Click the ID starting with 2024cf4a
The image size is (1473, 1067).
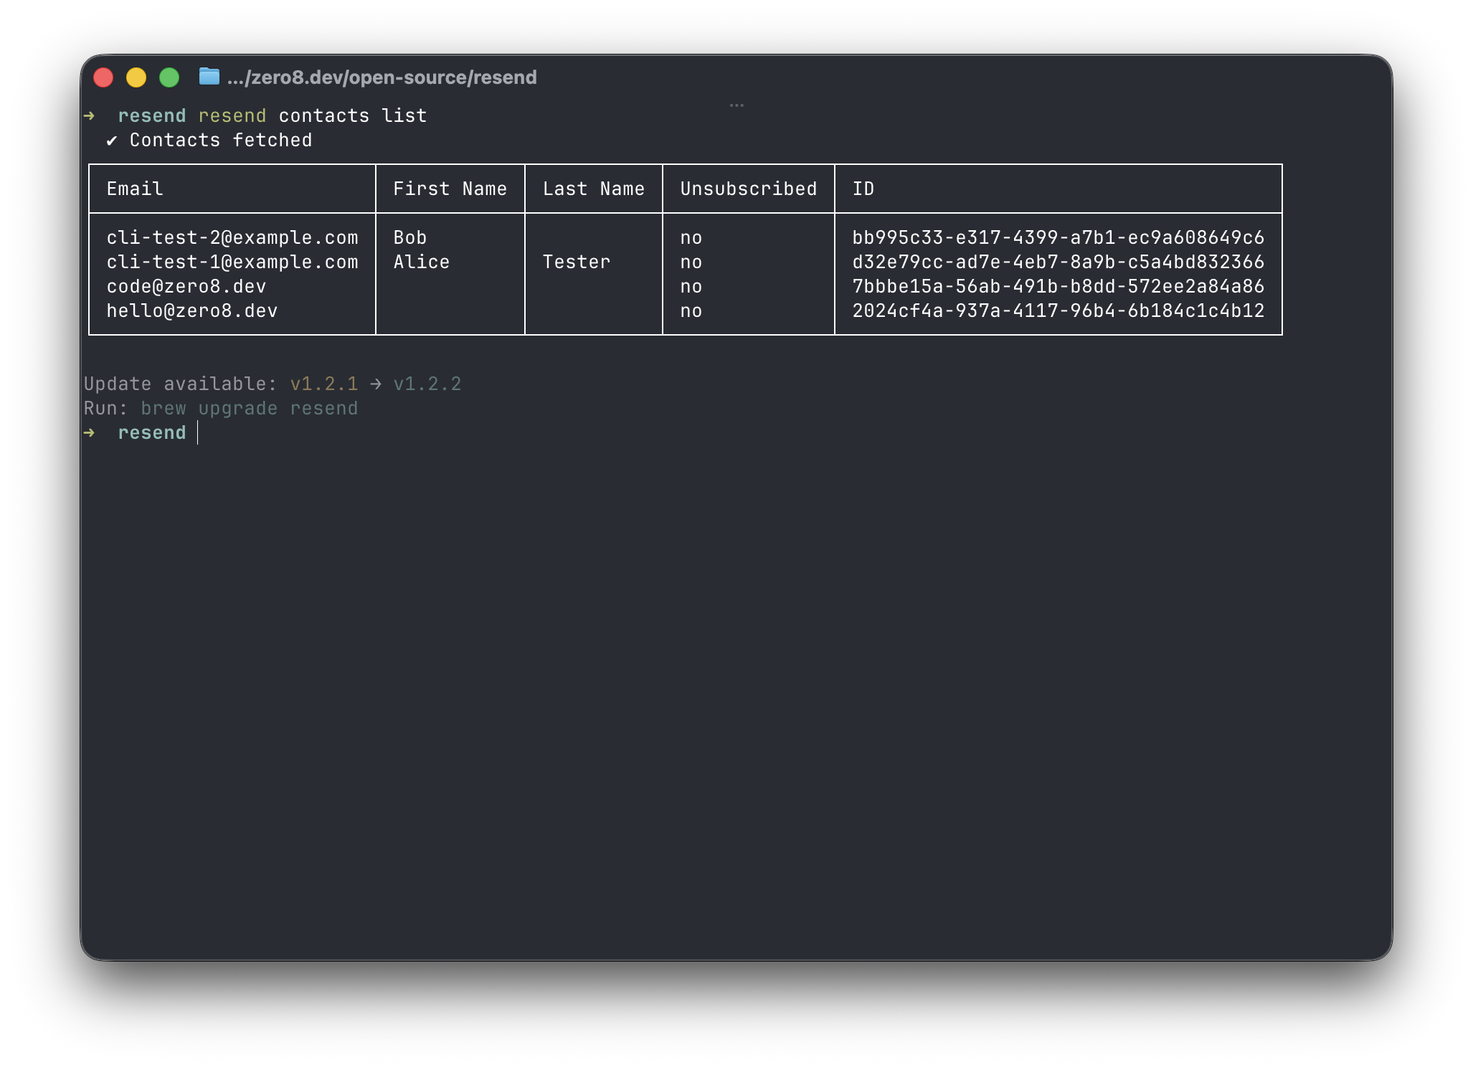[1058, 310]
